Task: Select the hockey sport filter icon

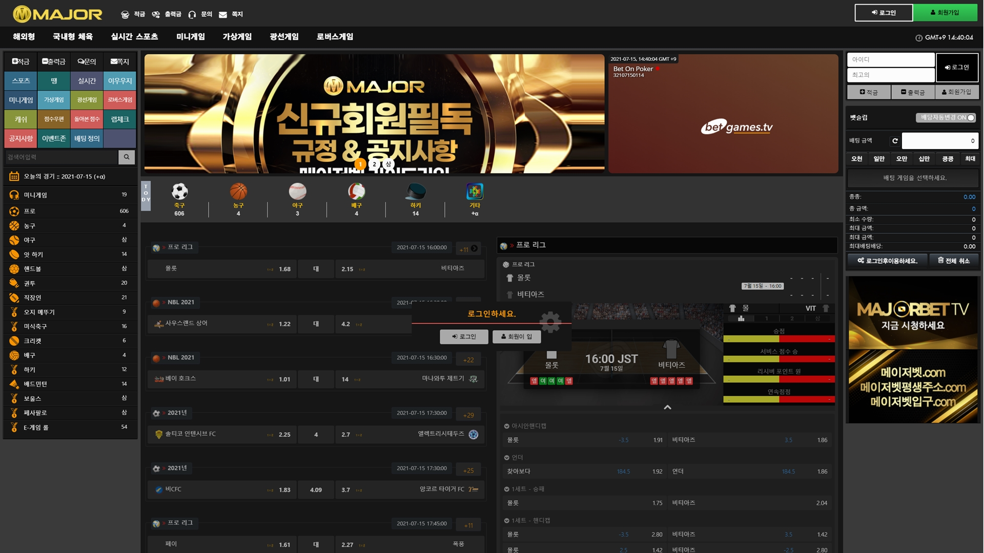Action: pyautogui.click(x=416, y=192)
